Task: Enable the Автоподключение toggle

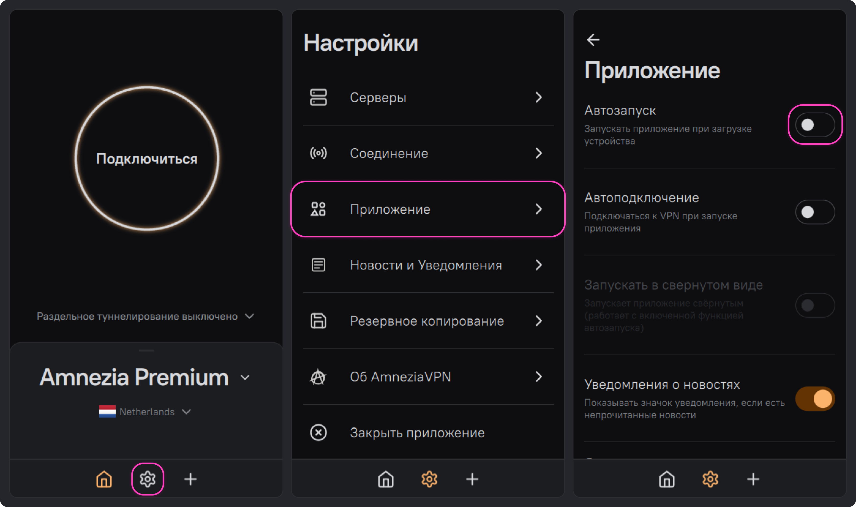Action: pyautogui.click(x=815, y=212)
